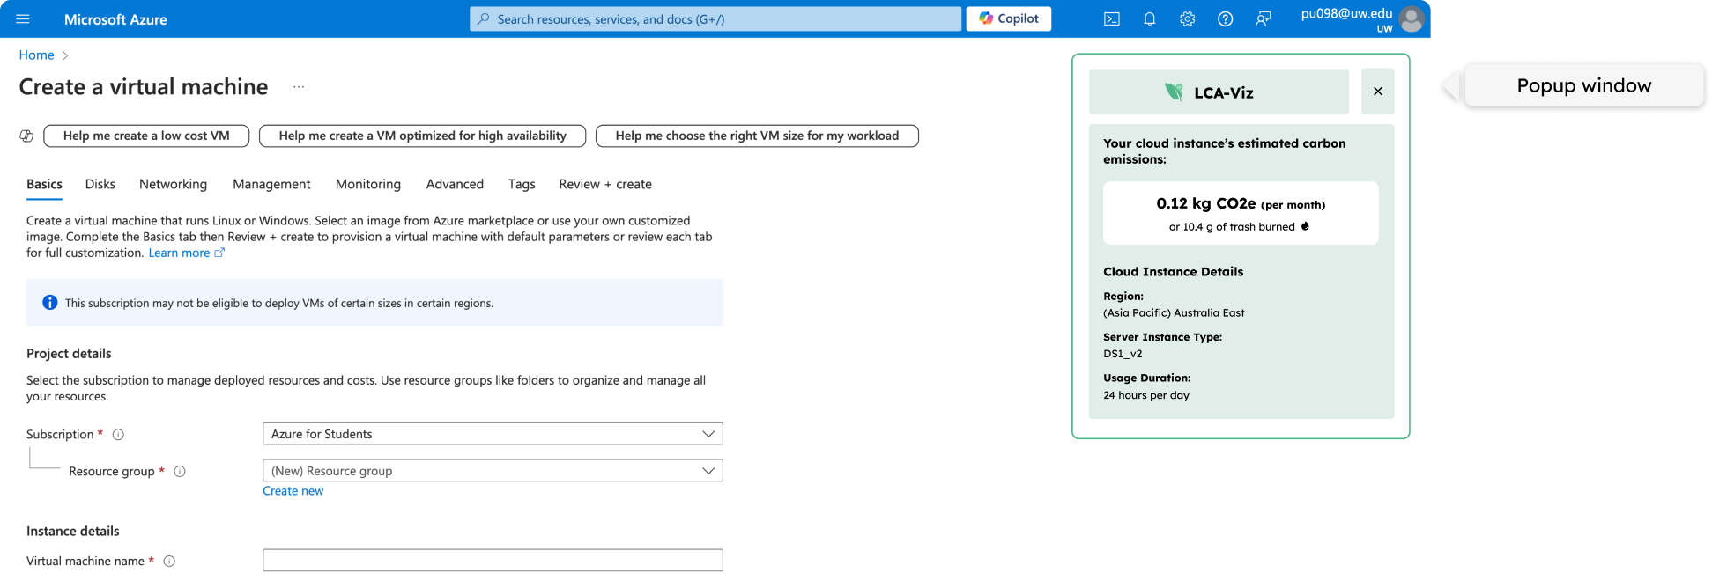Open the Advanced tab
Viewport: 1712px width, 580px height.
click(455, 184)
